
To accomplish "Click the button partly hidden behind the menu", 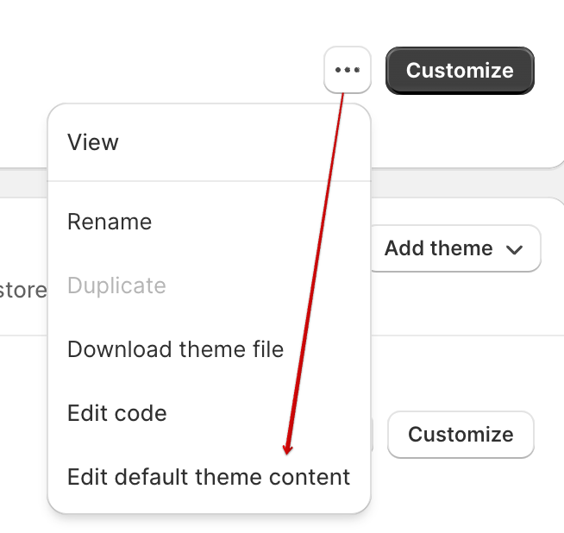I will (x=373, y=435).
